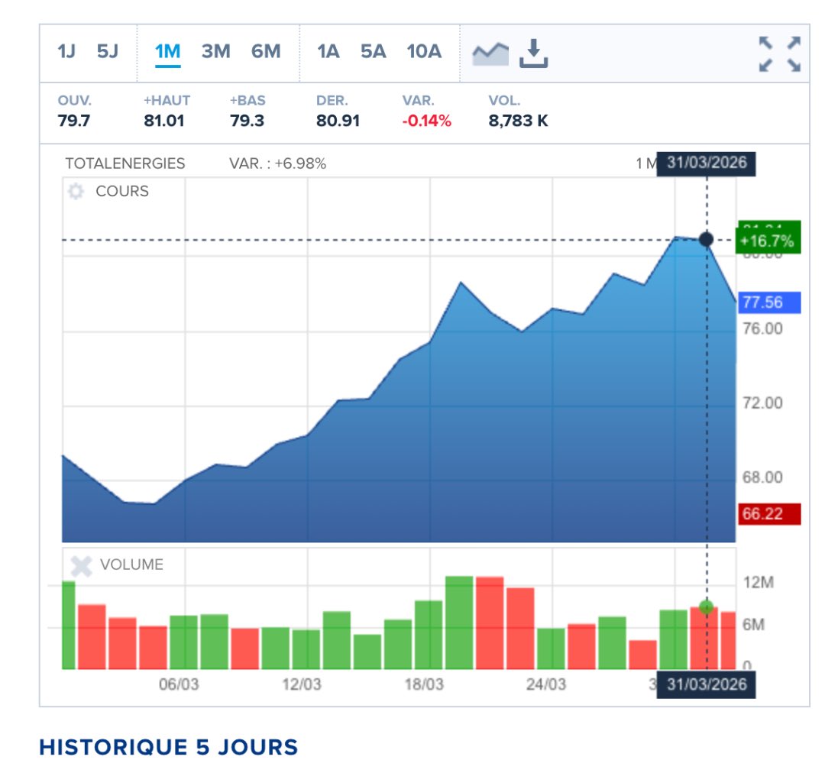The image size is (825, 776).
Task: Click the bottom 31/03/2026 date tooltip
Action: point(706,684)
